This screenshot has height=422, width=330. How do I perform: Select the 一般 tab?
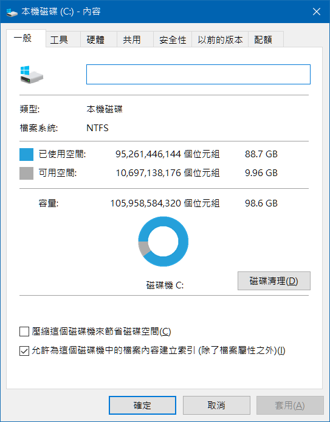[23, 38]
